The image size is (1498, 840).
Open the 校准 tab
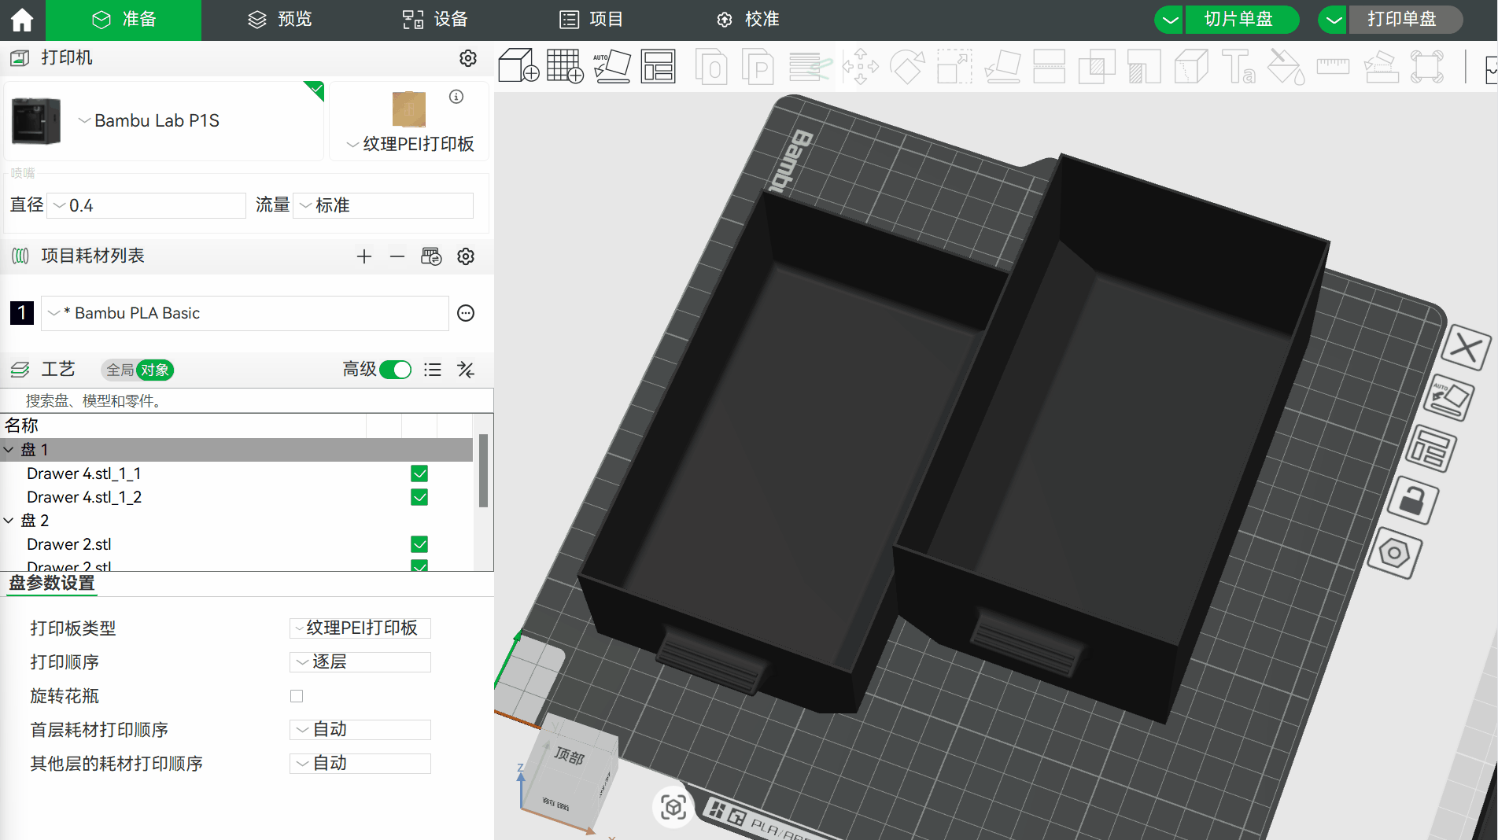click(x=747, y=20)
